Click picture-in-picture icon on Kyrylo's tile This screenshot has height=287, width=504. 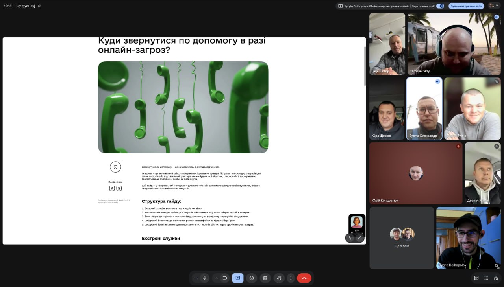497,265
